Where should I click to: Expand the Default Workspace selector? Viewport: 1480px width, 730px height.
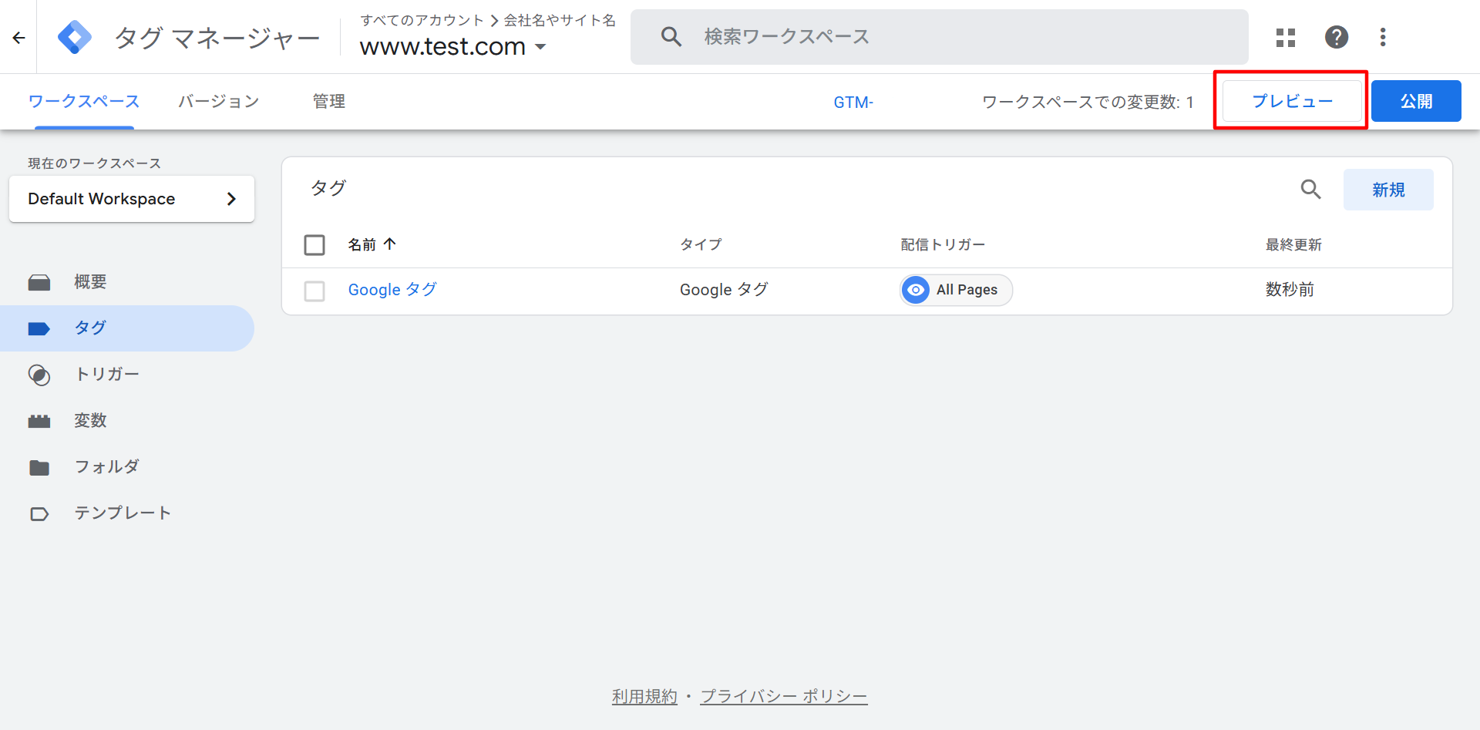[132, 199]
